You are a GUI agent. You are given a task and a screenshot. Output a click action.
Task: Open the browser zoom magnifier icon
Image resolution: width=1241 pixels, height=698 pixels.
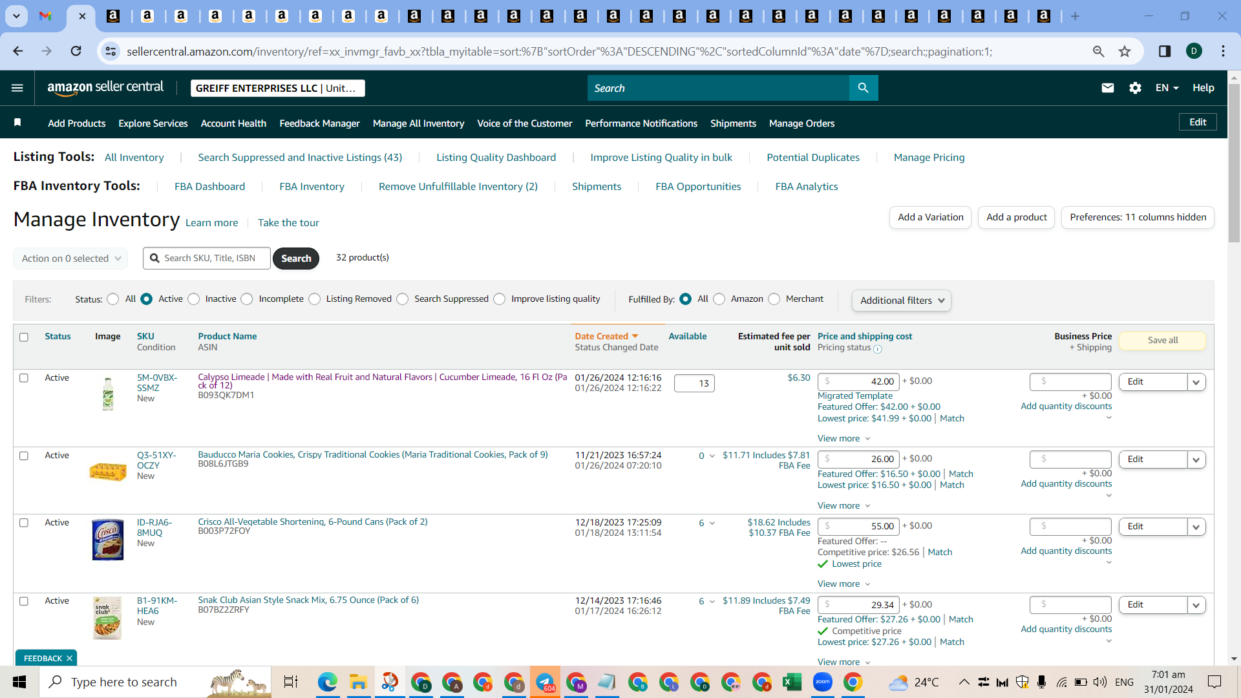(1098, 51)
